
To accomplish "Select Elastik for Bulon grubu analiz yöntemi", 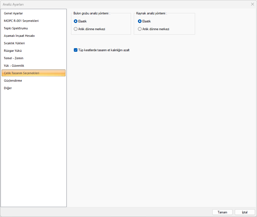I will [76, 21].
